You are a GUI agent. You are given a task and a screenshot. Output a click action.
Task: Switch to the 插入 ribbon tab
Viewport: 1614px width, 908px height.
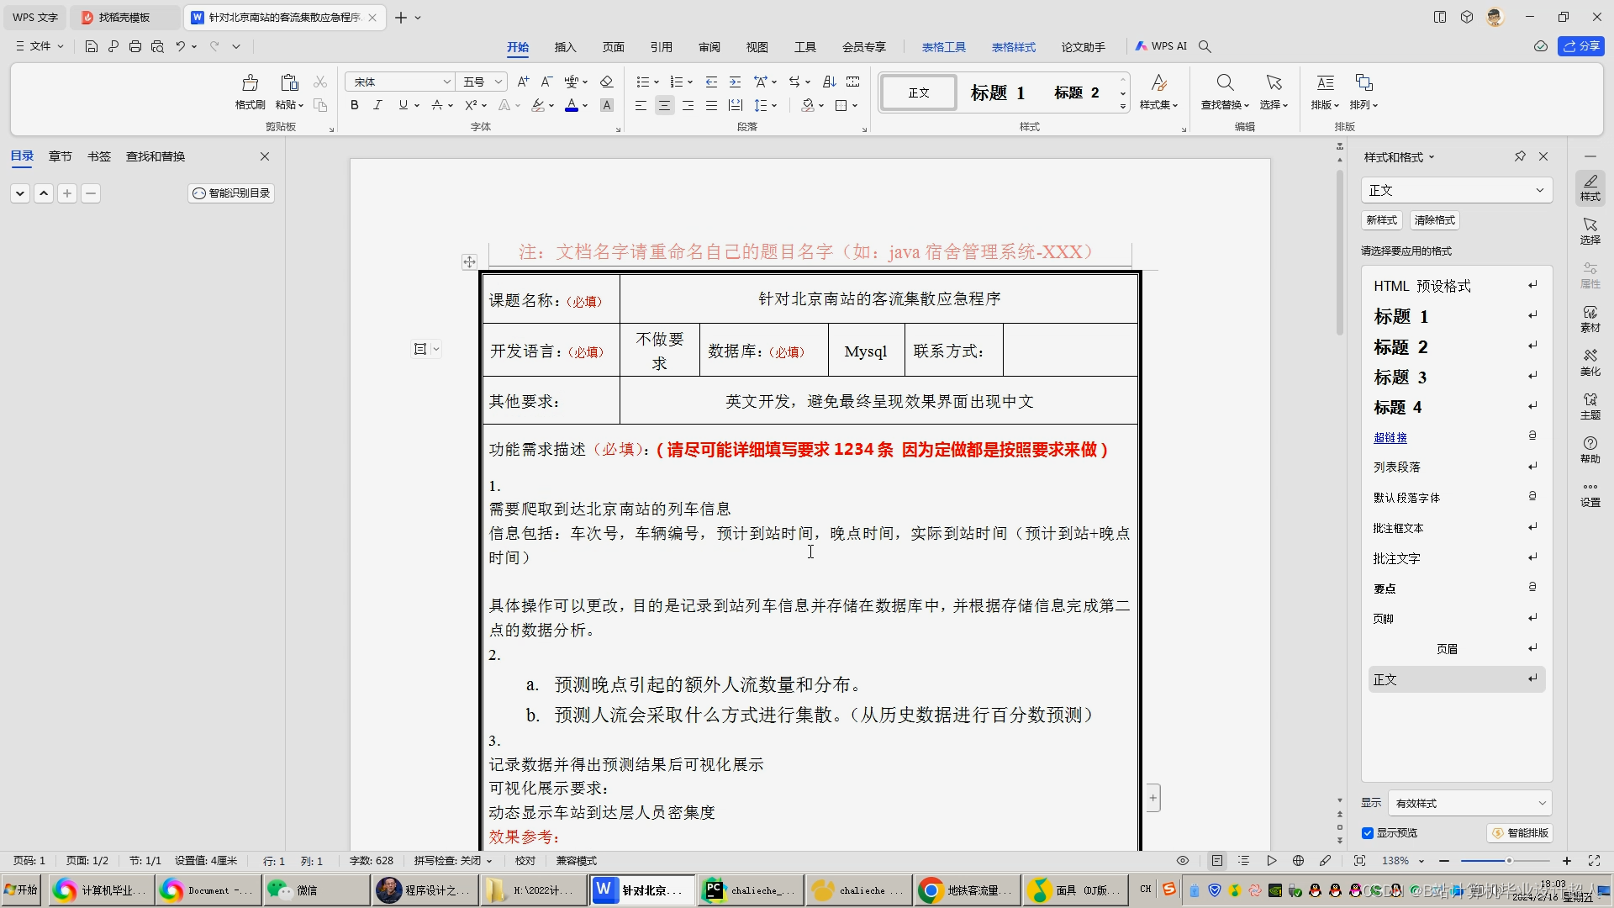click(565, 47)
